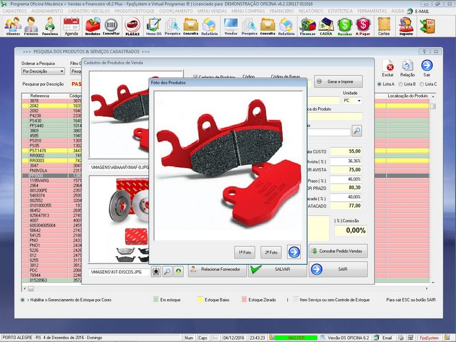Screen dimensions: 456x342
Task: Open the Receber green dollar icon
Action: point(345,26)
